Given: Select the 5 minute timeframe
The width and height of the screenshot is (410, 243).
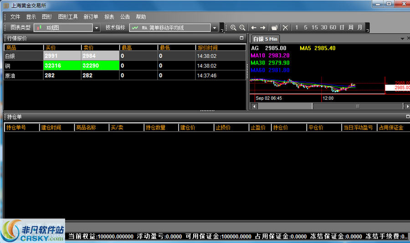Looking at the screenshot, I should [x=305, y=27].
